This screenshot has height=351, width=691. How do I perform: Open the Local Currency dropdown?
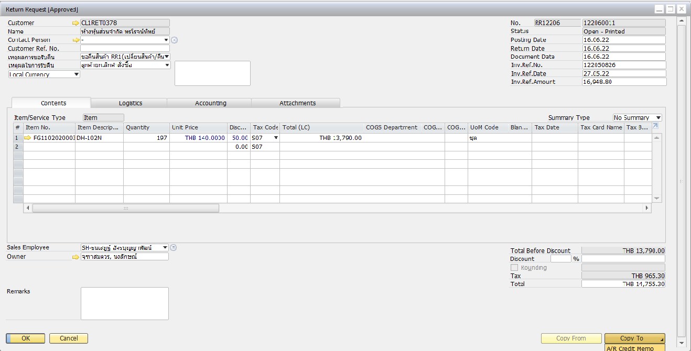click(77, 74)
